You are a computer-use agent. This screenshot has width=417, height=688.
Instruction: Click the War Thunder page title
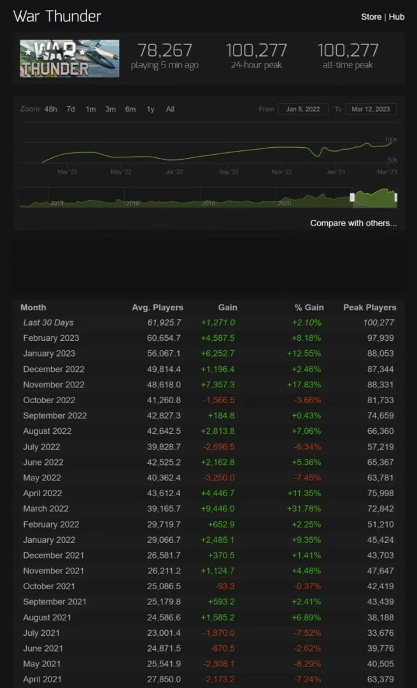(x=57, y=17)
